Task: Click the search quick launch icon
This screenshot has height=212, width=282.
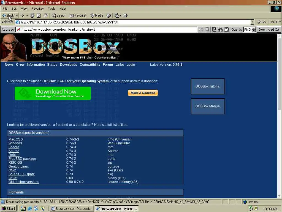Action: click(42, 209)
